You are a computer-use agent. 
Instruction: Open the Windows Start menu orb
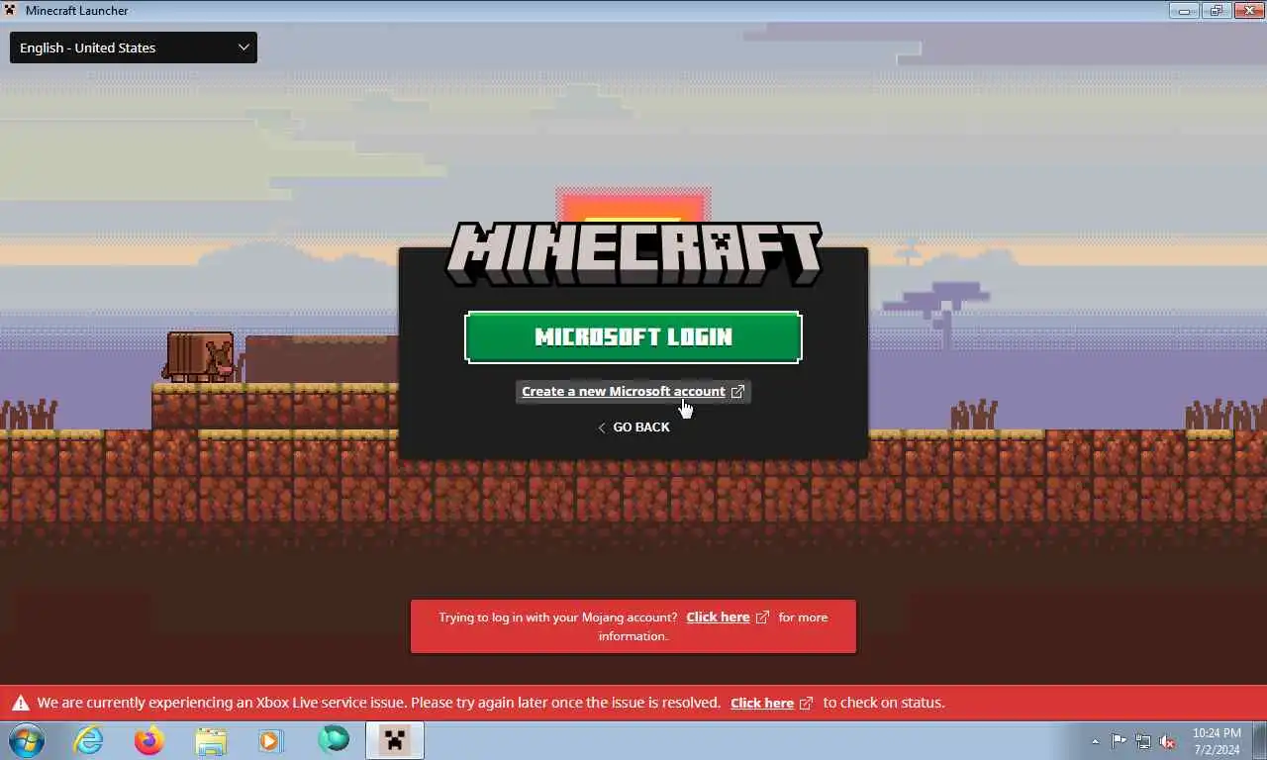tap(27, 740)
